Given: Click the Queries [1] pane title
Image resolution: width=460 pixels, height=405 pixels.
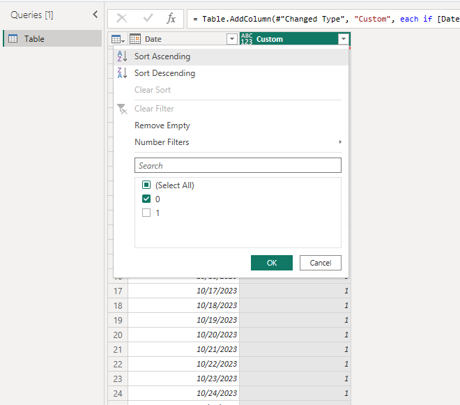Looking at the screenshot, I should tap(32, 15).
